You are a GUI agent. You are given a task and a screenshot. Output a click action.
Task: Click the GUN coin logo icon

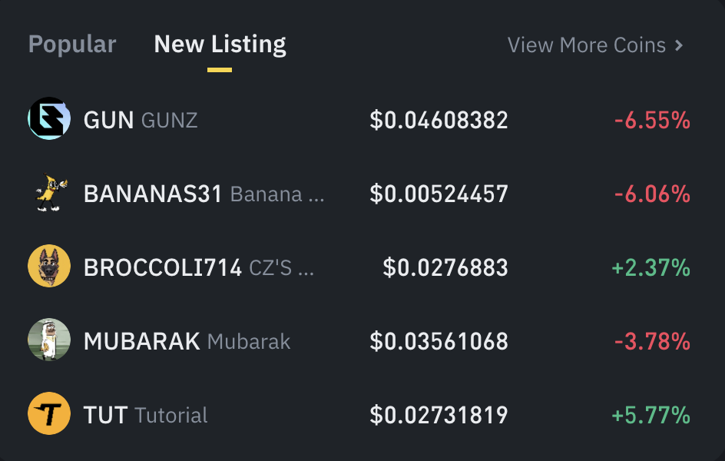(49, 118)
